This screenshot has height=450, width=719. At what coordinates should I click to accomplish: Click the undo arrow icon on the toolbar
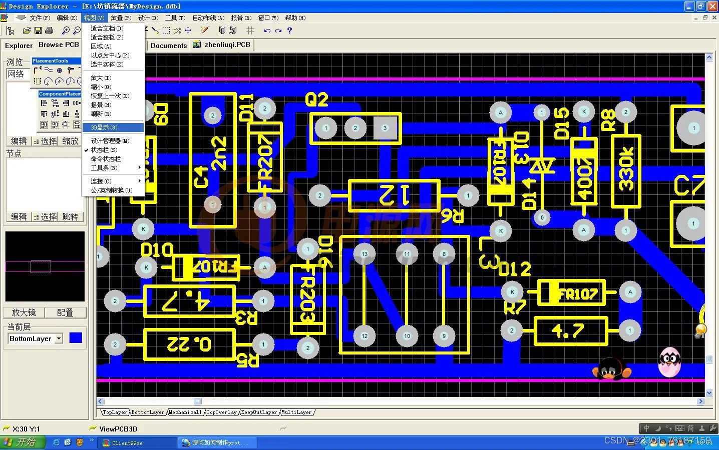point(268,30)
